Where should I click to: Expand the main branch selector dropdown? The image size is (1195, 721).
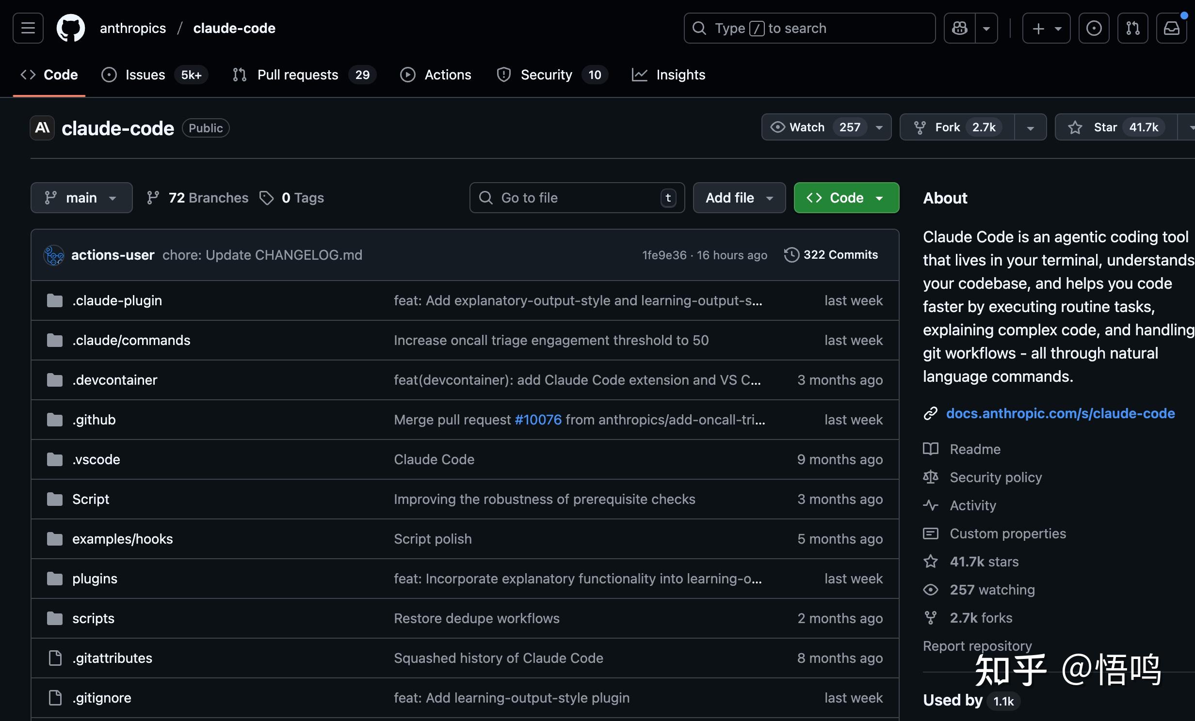(81, 198)
